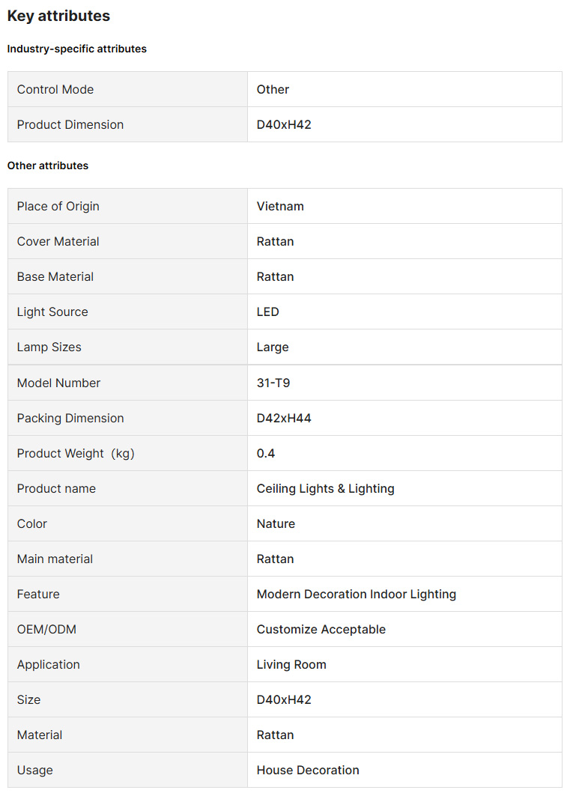Click the Size row label
This screenshot has width=576, height=799.
pyautogui.click(x=29, y=699)
